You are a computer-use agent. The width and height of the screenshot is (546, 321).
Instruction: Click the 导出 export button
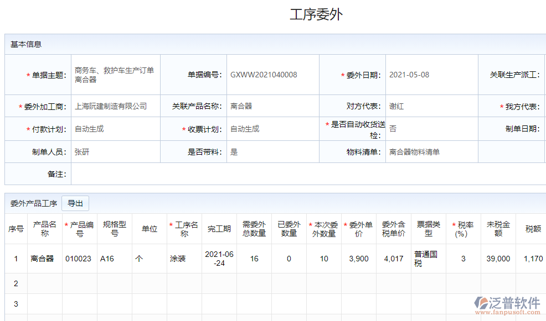tap(75, 203)
